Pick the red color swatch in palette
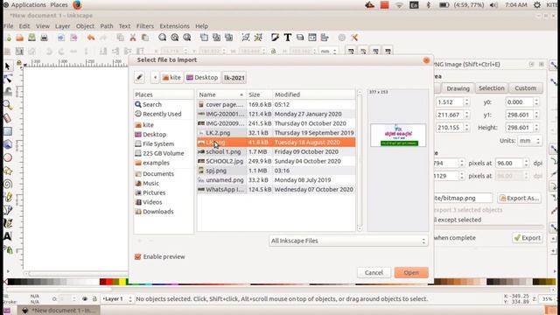Viewport: 560px width, 315px height. coord(108,282)
